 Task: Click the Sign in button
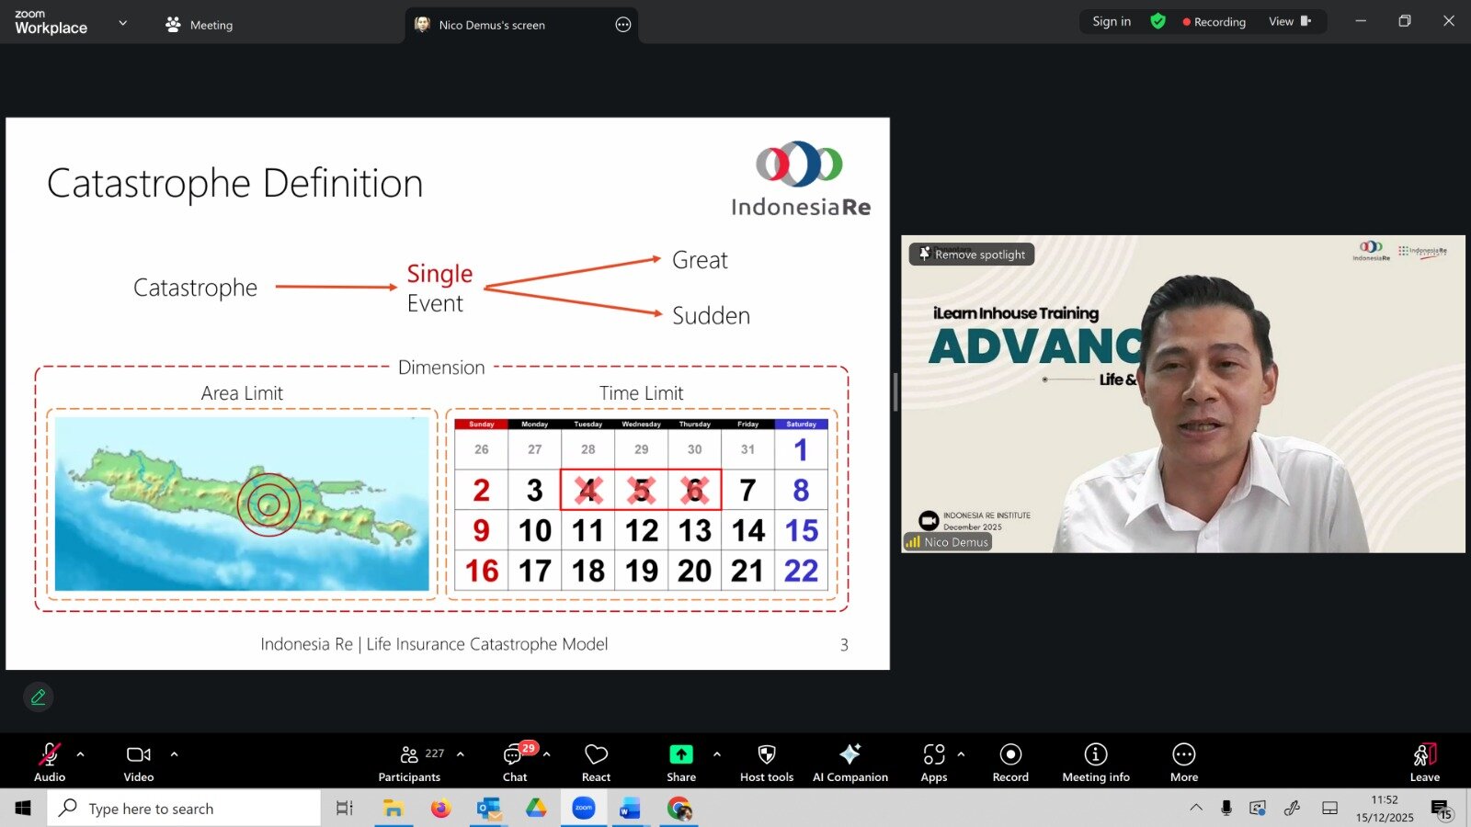tap(1111, 21)
